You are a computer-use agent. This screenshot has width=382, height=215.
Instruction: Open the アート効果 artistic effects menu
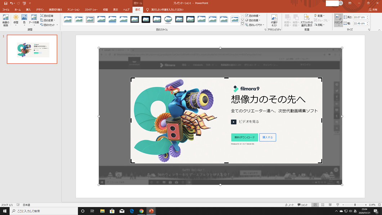(34, 20)
